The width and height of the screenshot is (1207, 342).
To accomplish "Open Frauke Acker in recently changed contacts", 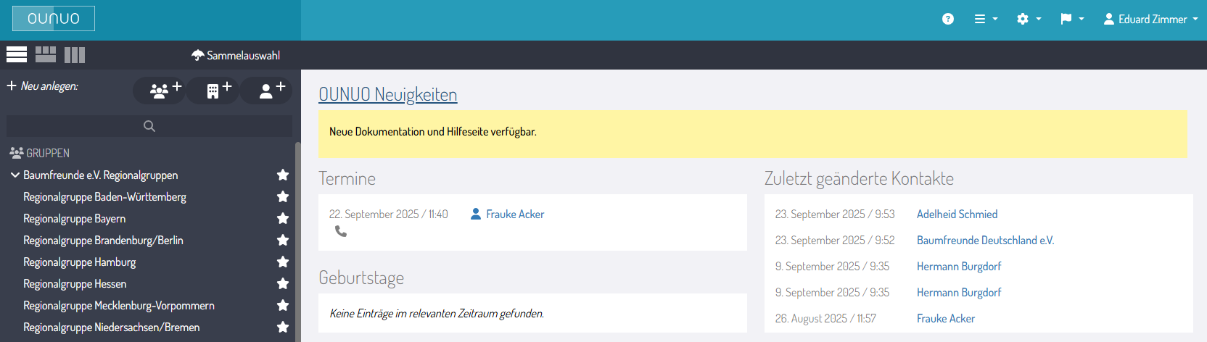I will [x=946, y=319].
